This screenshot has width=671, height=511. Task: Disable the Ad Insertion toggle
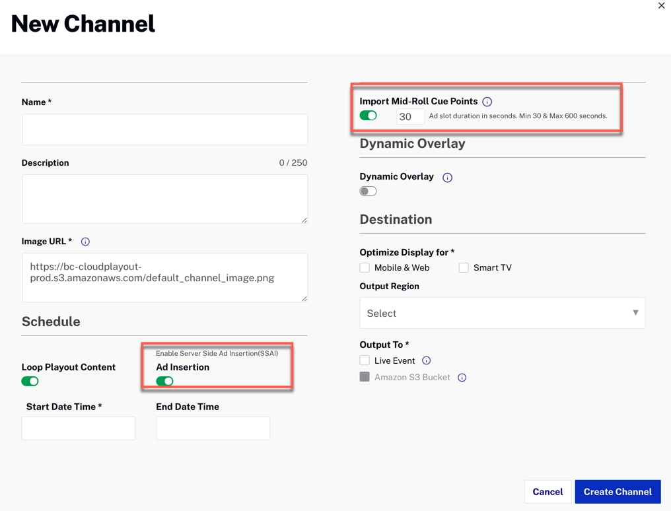tap(164, 382)
